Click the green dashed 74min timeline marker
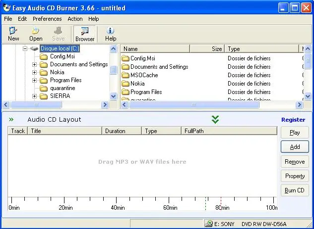 coord(206,204)
